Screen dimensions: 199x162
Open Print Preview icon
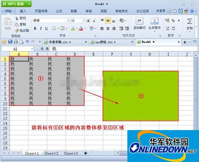(x=21, y=42)
